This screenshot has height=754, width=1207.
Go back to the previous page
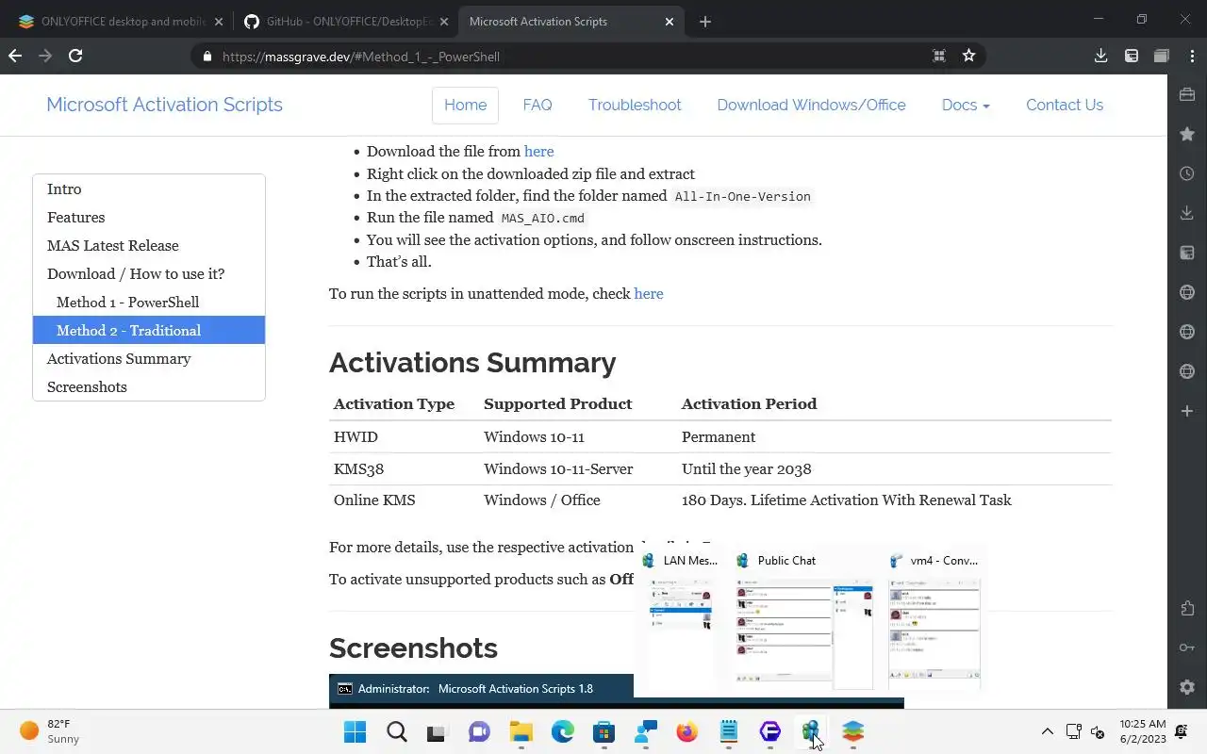coord(15,56)
